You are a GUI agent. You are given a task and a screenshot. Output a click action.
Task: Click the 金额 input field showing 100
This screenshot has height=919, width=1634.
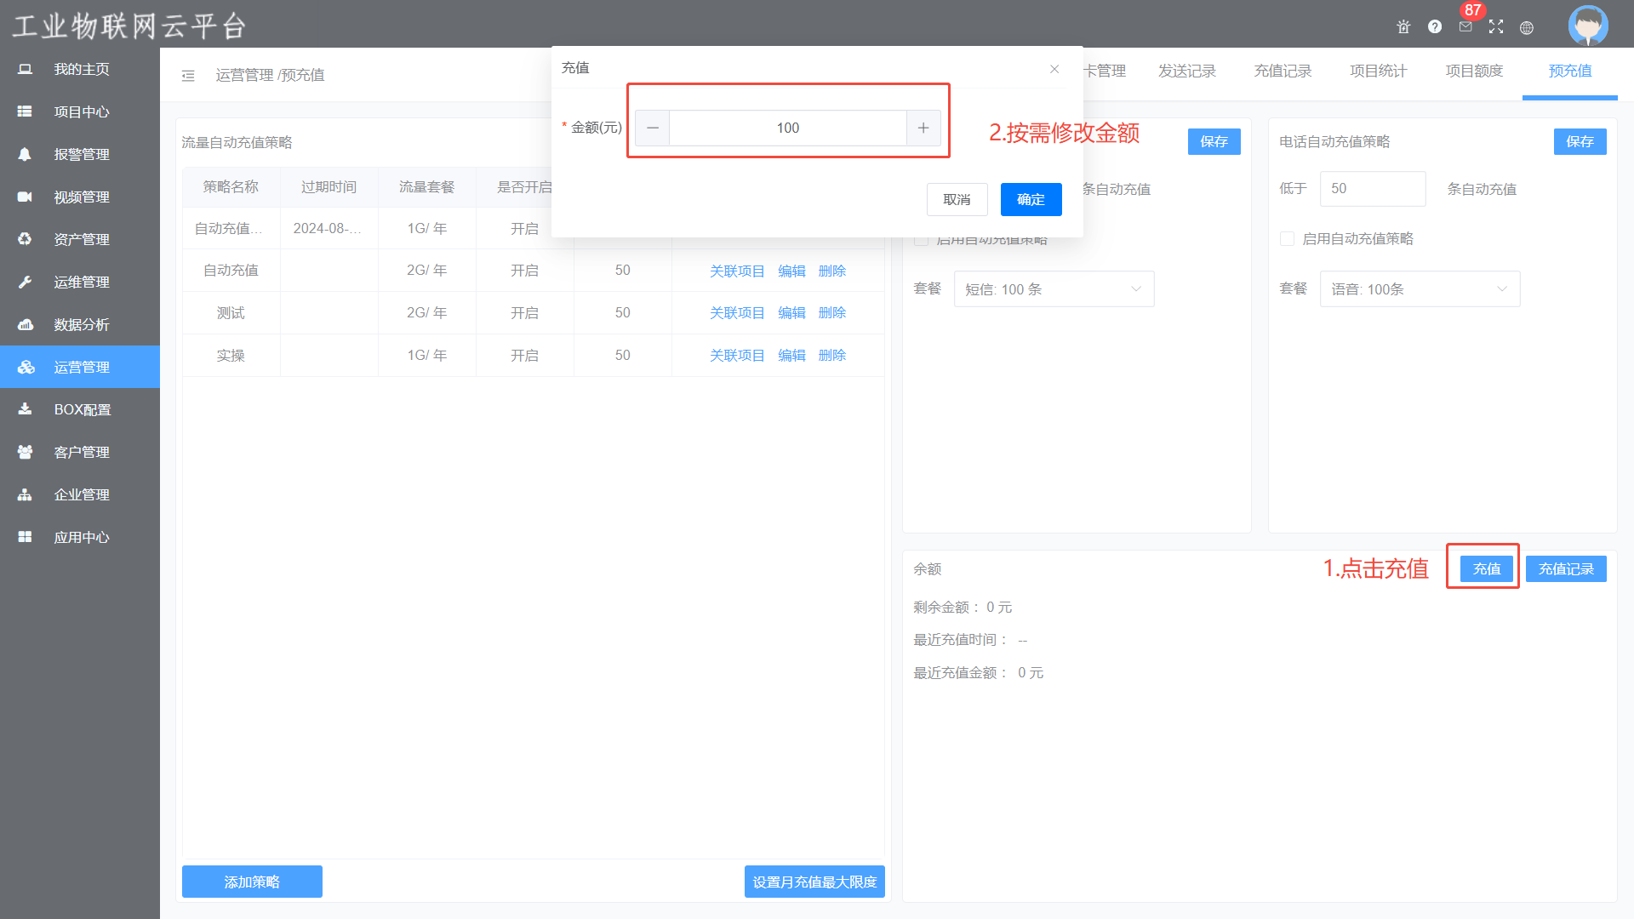click(787, 128)
